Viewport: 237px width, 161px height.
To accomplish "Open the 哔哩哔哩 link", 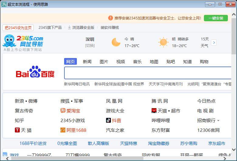I will [161, 121].
